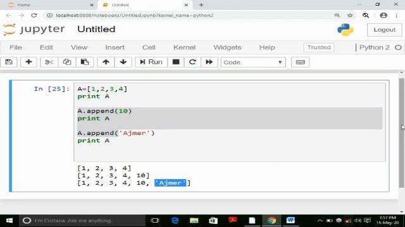The height and width of the screenshot is (227, 405).
Task: Move selected cell up arrow
Action: click(106, 62)
